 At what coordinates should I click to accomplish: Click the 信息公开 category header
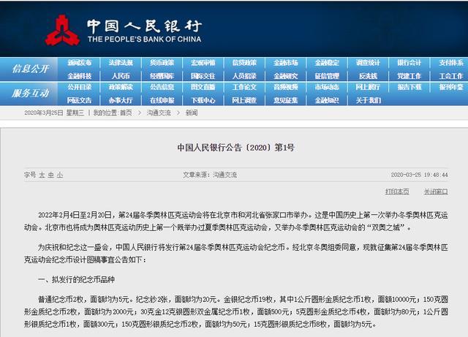[x=30, y=69]
